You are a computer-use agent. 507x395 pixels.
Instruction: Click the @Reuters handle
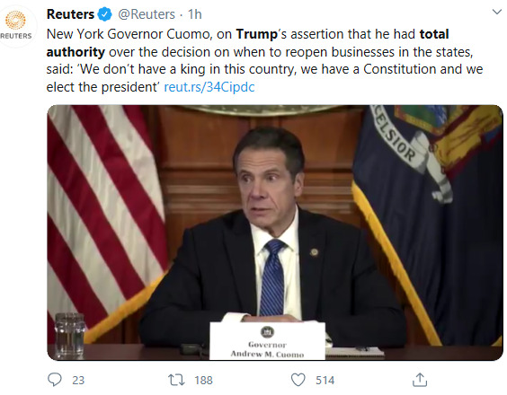click(x=147, y=14)
